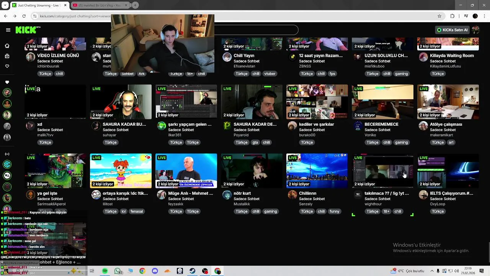The height and width of the screenshot is (276, 490).
Task: Open the nötr kurt stream thumbnail
Action: pos(252,171)
